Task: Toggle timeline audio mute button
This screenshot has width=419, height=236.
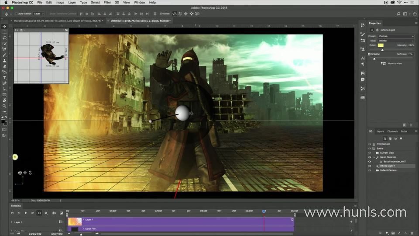Action: [39, 213]
